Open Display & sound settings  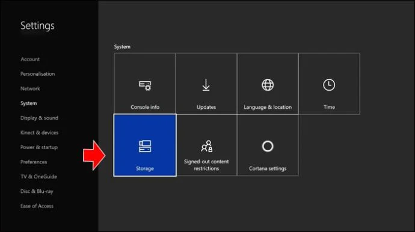click(39, 118)
